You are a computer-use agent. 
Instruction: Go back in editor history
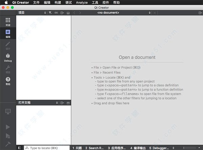pyautogui.click(x=74, y=13)
